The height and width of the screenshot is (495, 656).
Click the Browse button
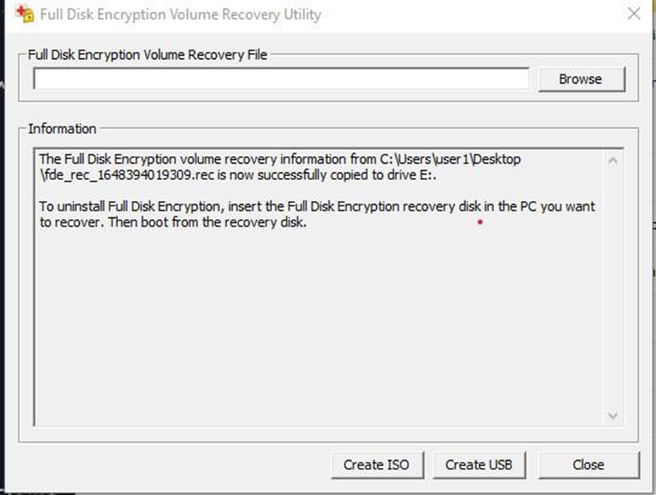tap(581, 79)
